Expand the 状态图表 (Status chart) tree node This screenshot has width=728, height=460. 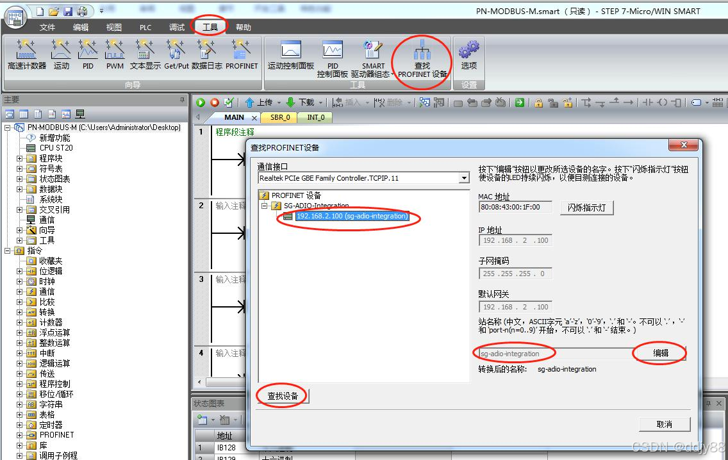[19, 179]
